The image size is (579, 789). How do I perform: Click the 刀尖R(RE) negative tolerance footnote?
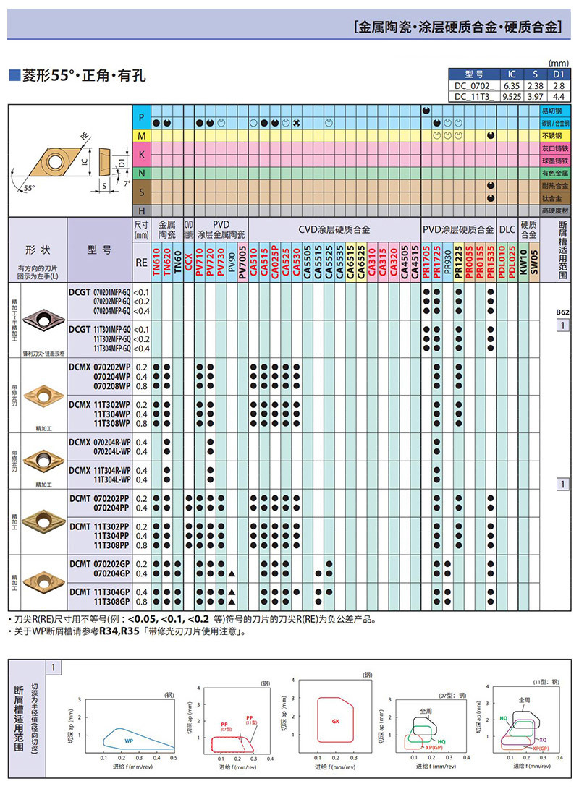point(193,620)
